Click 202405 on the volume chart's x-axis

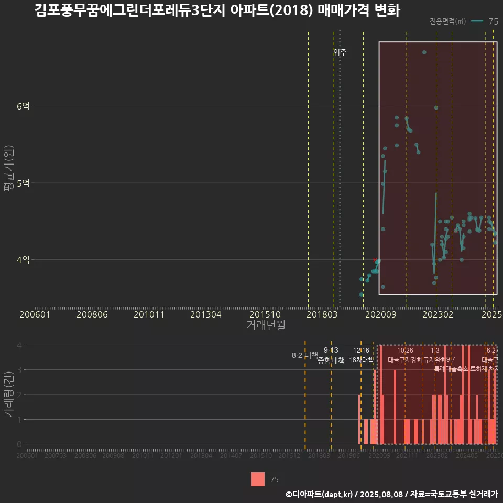467,455
